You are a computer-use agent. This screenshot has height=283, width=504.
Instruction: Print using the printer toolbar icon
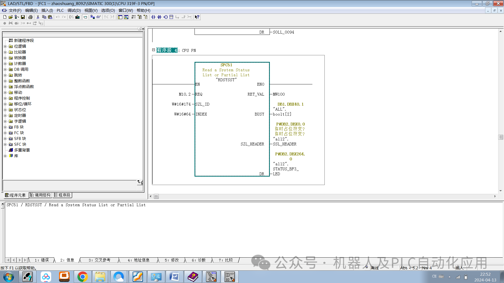coord(30,17)
